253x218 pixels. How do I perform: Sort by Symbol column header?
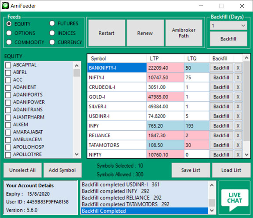117,58
